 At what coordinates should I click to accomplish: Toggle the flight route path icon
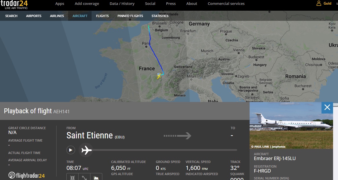tap(84, 177)
